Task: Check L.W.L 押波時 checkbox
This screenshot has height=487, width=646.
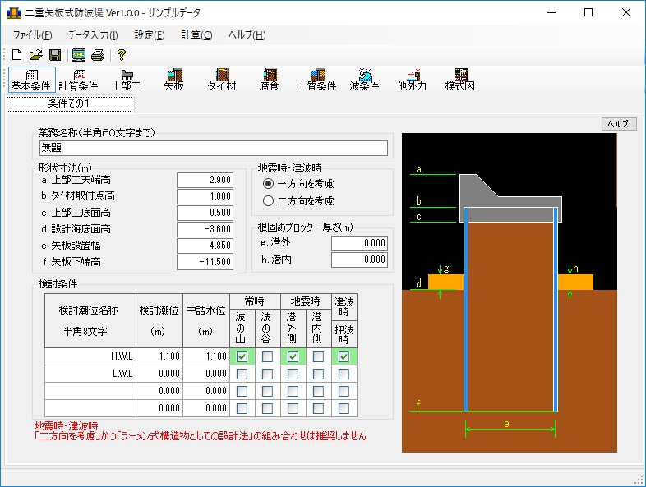Action: tap(344, 374)
